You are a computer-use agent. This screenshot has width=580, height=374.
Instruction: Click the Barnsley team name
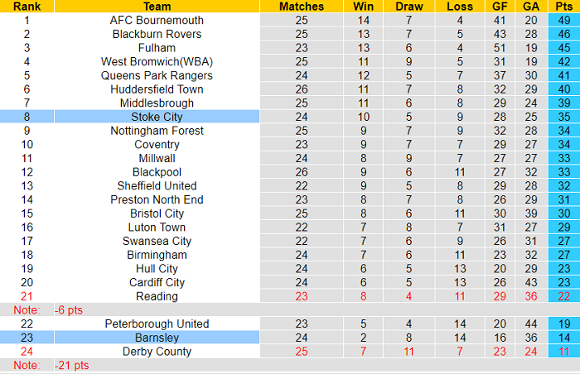tap(157, 338)
